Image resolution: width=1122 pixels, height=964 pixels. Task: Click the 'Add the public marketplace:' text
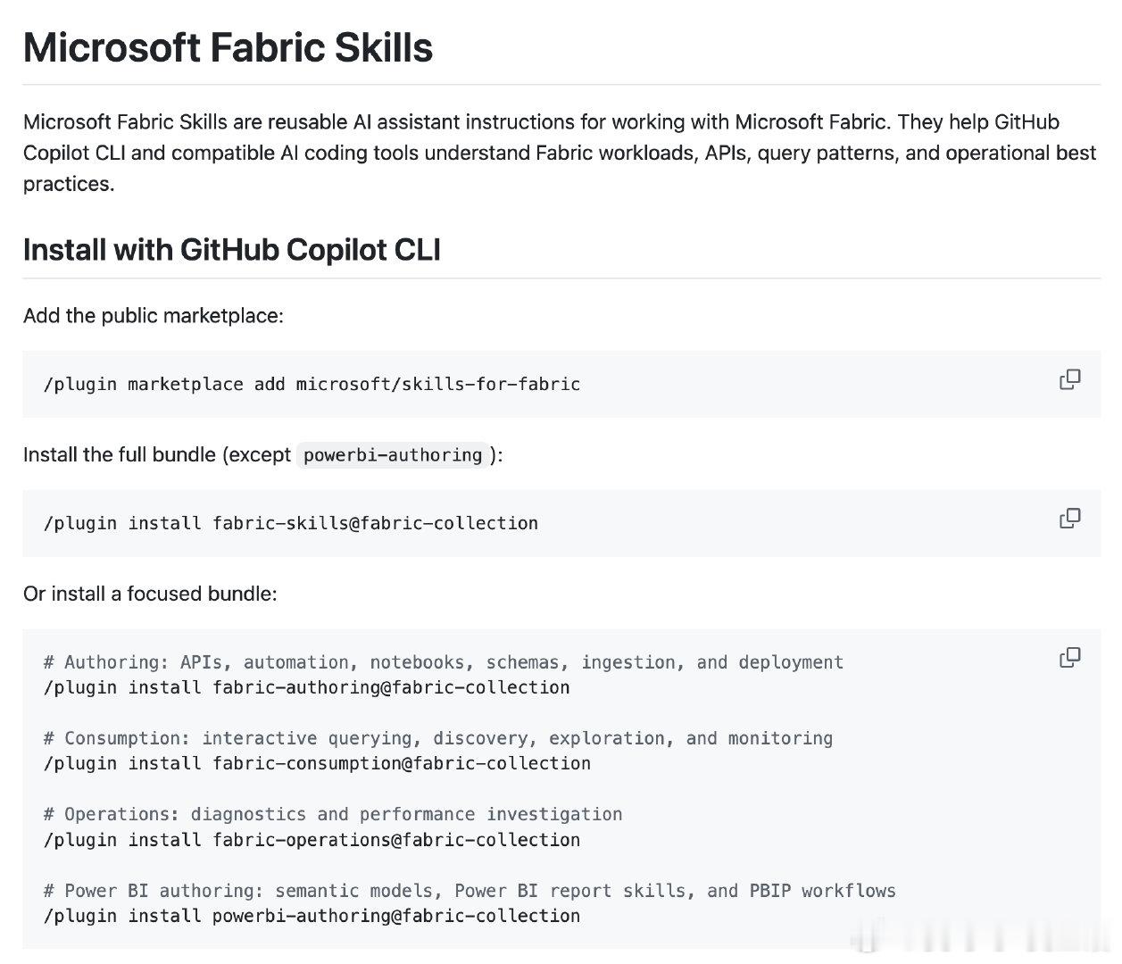154,316
